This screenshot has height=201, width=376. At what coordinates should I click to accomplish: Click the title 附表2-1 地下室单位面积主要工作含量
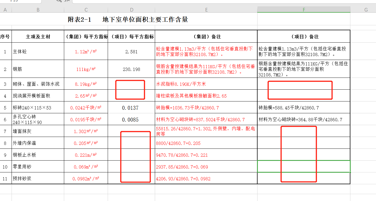(x=128, y=20)
